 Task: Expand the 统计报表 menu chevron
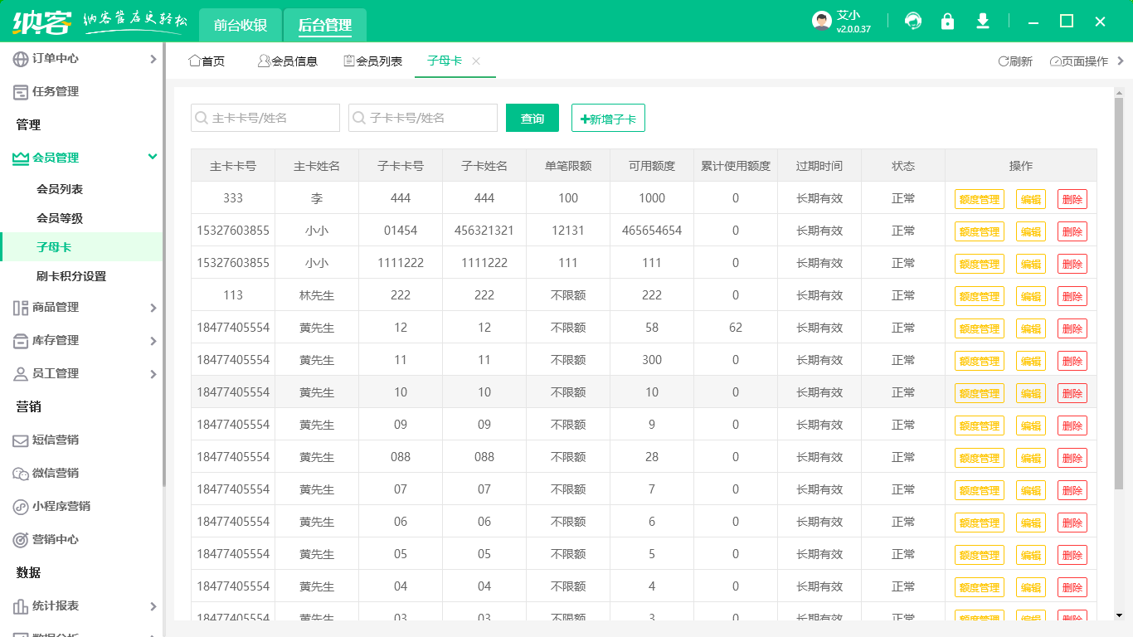tap(153, 606)
